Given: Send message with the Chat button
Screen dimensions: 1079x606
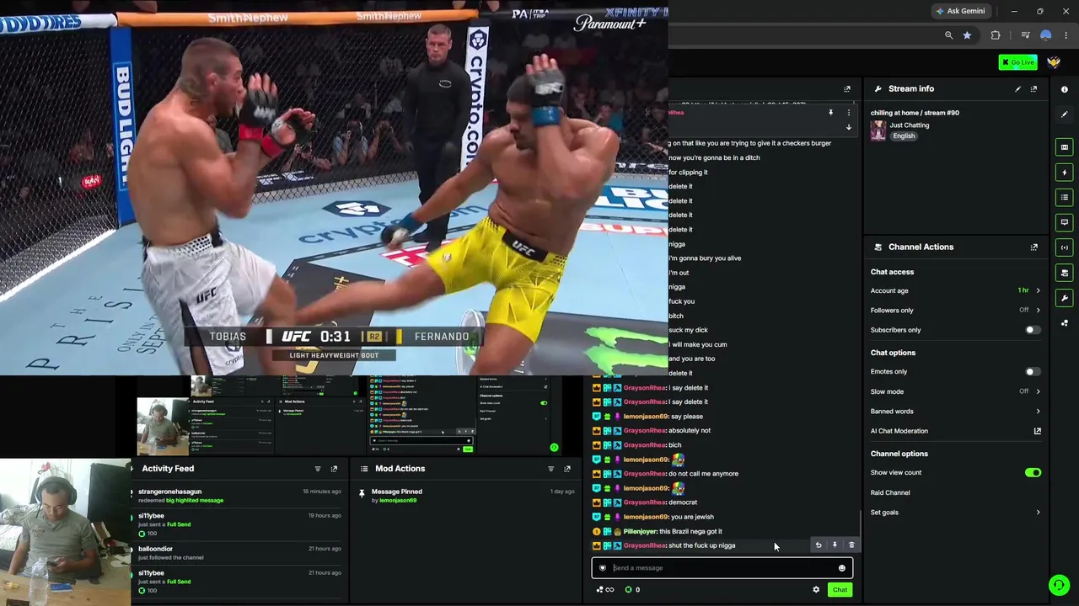Looking at the screenshot, I should (840, 590).
